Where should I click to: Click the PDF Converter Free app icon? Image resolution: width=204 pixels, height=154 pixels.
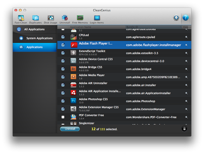[x=73, y=117]
